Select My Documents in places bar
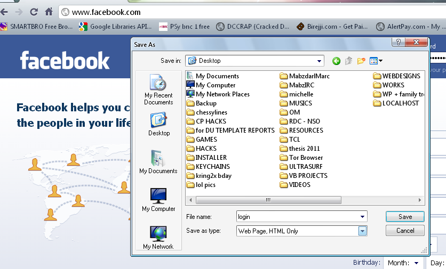The height and width of the screenshot is (269, 446). (x=158, y=161)
